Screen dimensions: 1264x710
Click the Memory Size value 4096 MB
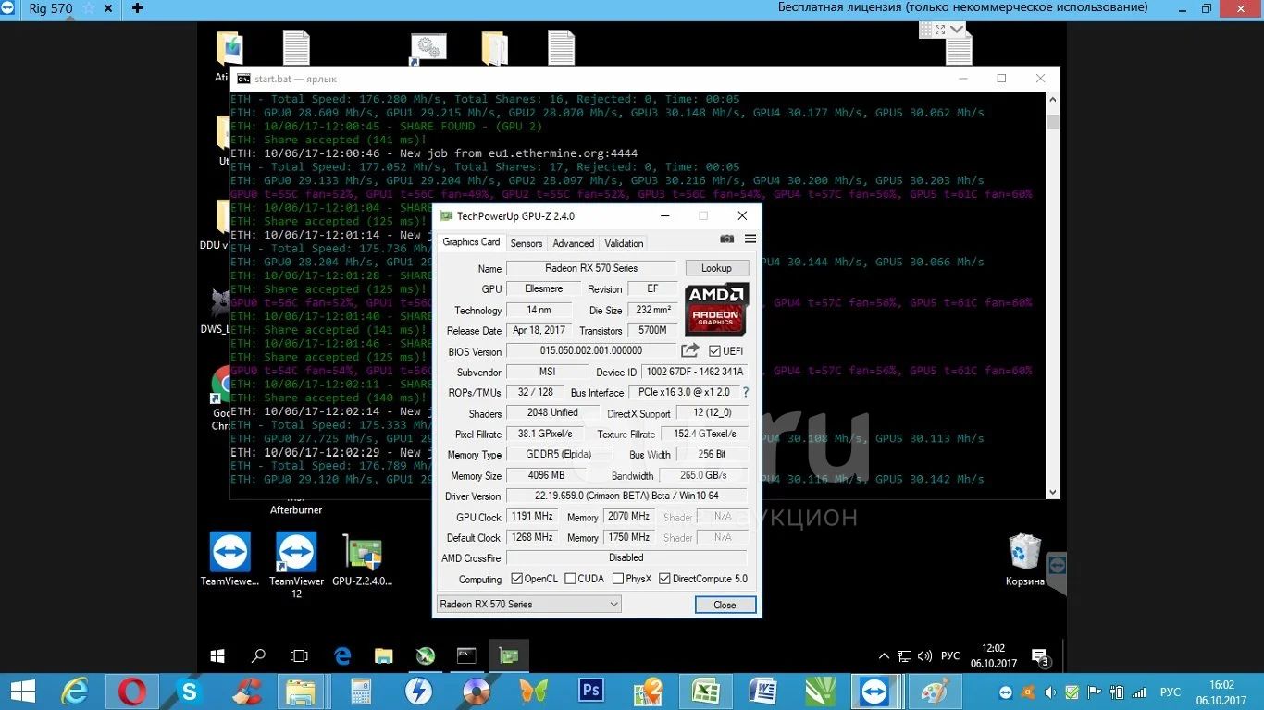546,475
